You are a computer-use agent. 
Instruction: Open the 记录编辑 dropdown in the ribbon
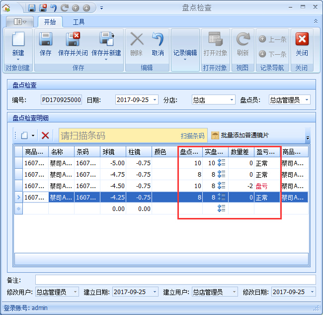185,53
